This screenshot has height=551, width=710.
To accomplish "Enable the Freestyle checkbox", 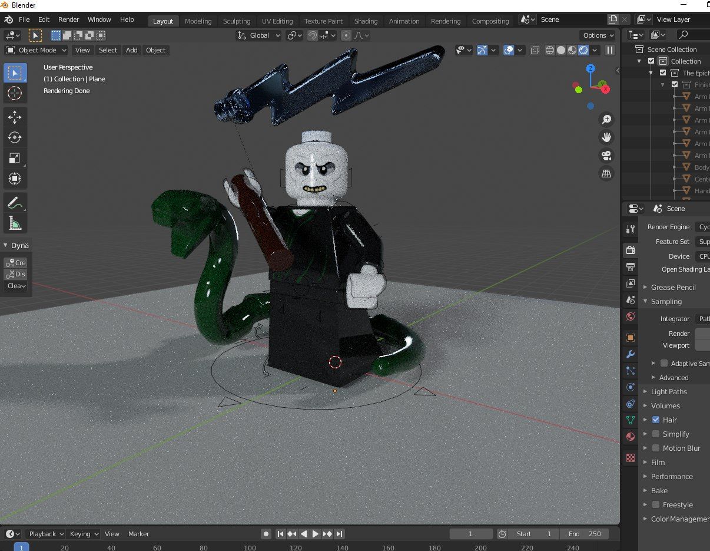I will [x=656, y=504].
